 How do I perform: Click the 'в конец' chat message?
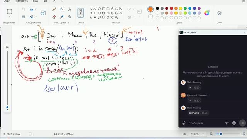[194, 113]
